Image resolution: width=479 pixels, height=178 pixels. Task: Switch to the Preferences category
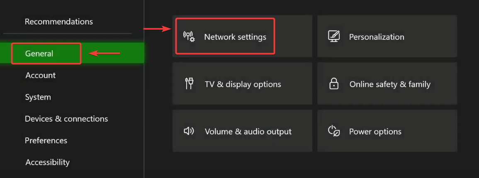pyautogui.click(x=46, y=140)
